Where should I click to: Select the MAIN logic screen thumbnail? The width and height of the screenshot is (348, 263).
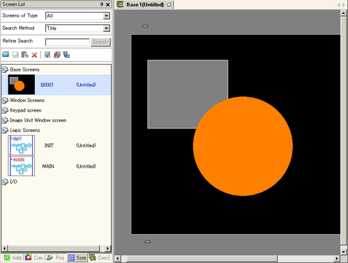[x=22, y=166]
